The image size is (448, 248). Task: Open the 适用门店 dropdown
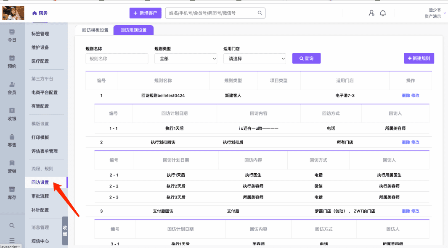[x=254, y=59]
